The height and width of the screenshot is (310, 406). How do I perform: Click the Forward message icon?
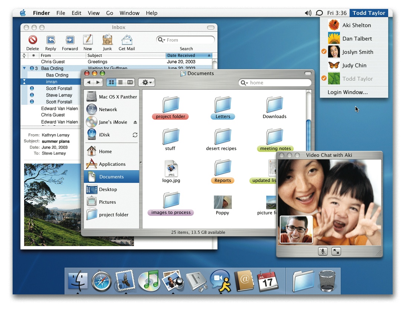[x=70, y=40]
